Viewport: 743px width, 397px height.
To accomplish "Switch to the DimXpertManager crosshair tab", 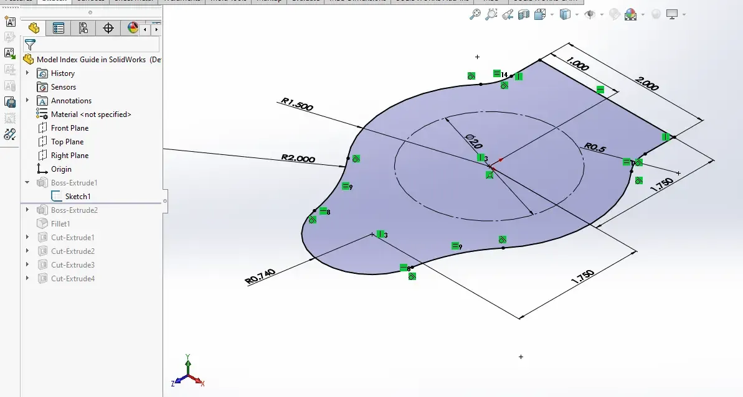I will click(108, 29).
